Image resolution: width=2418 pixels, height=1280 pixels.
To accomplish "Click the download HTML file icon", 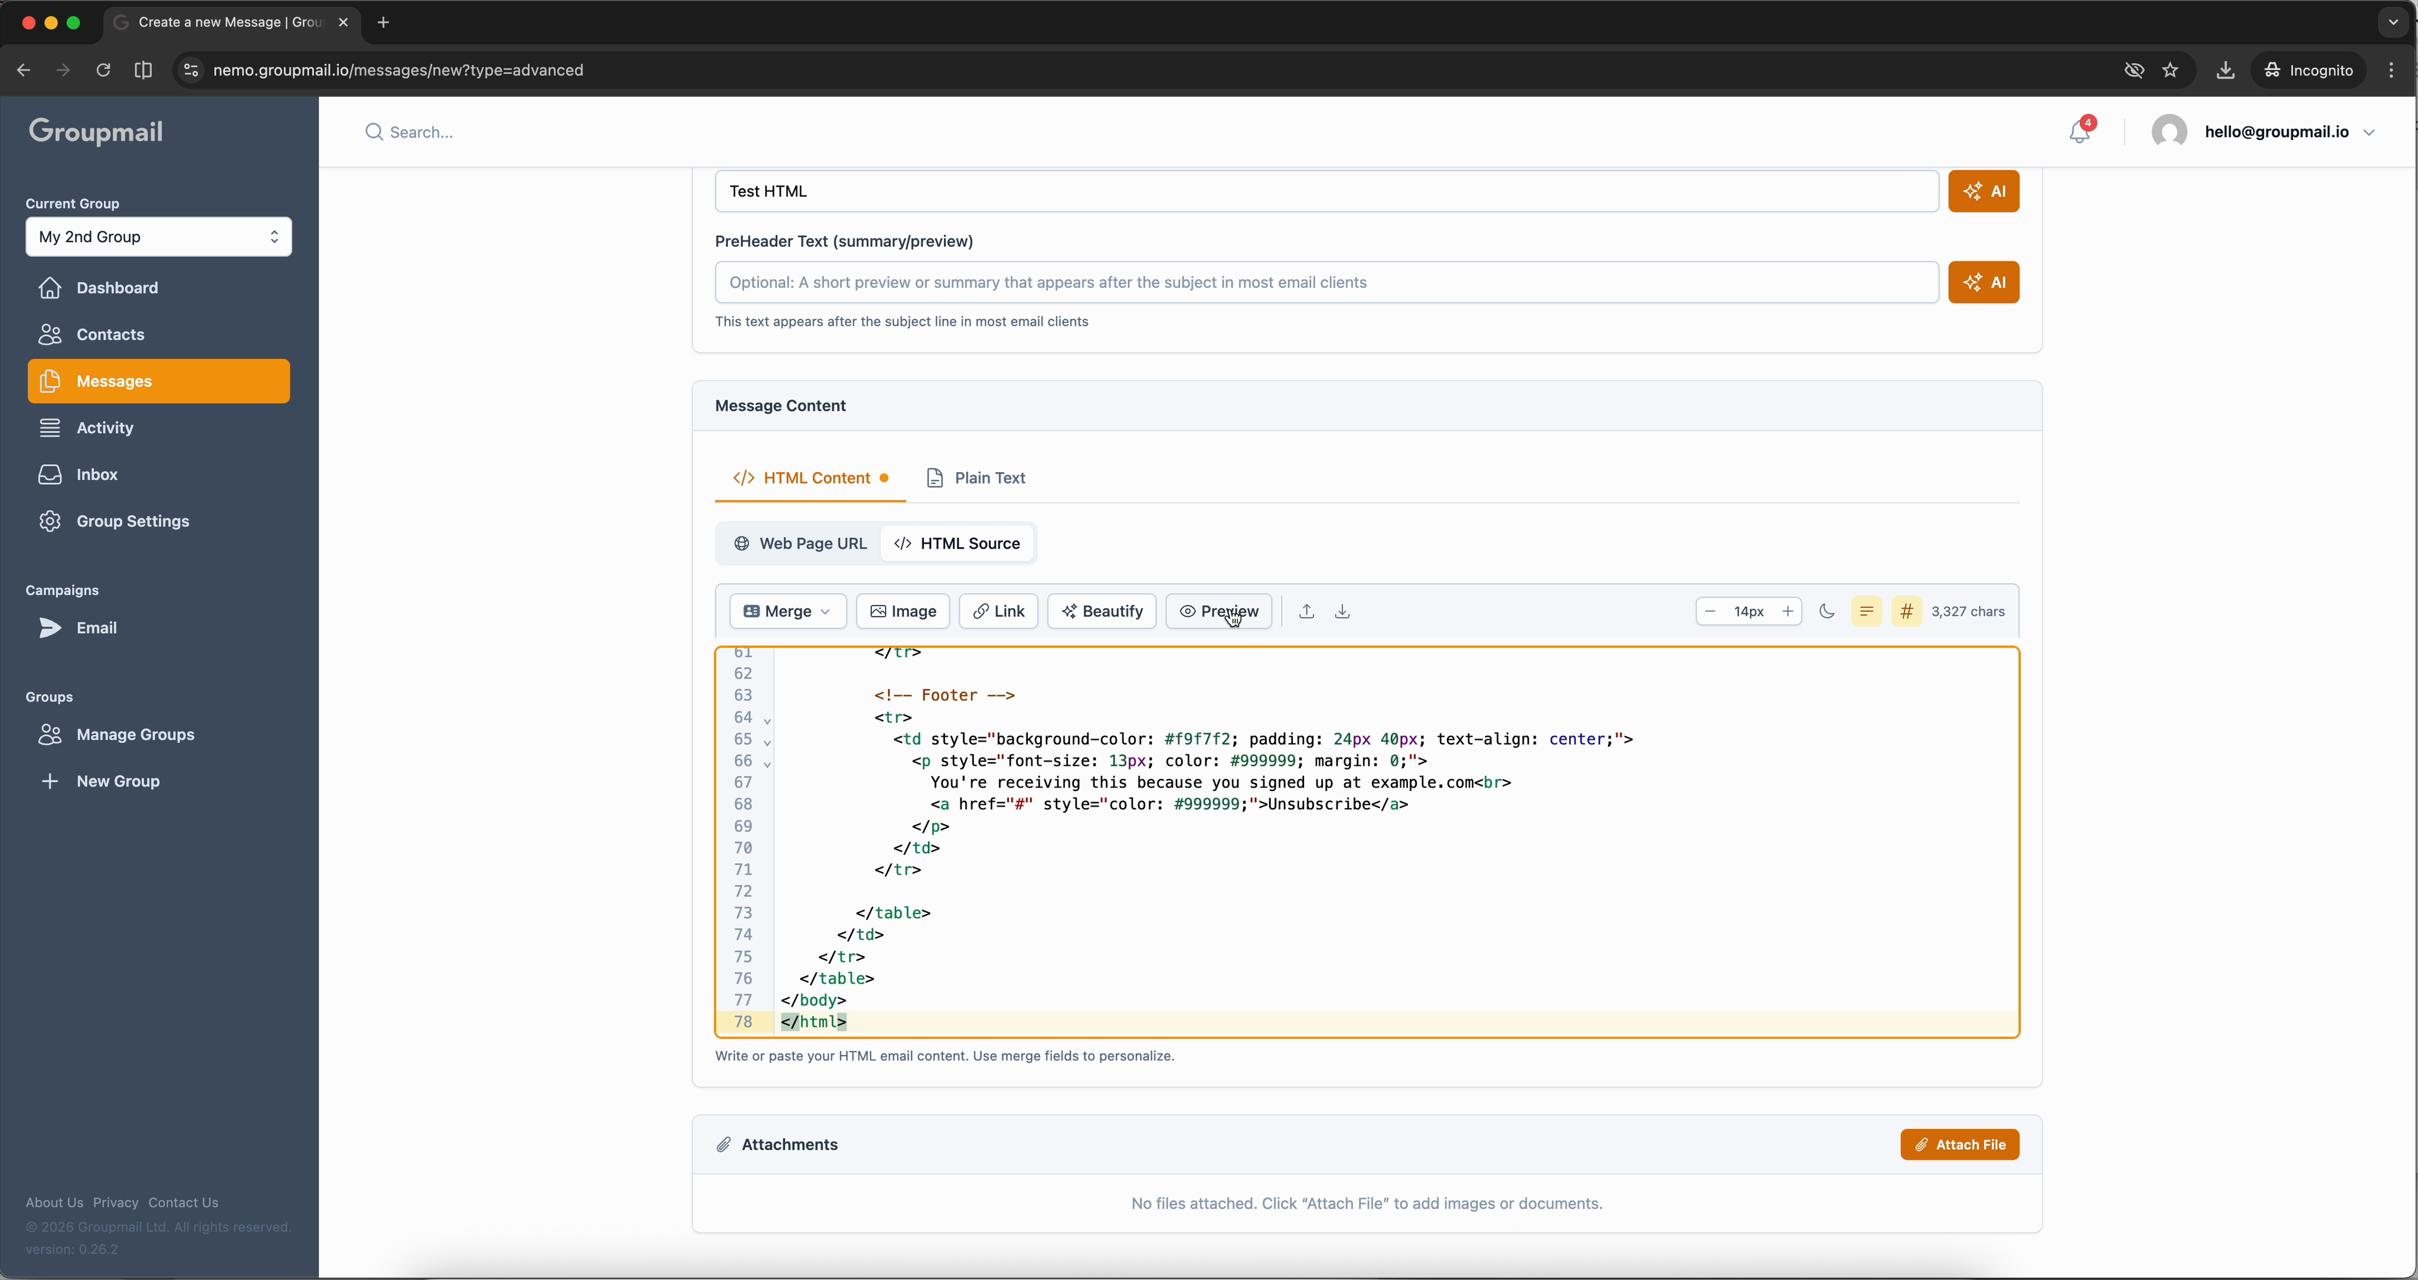I will 1342,611.
